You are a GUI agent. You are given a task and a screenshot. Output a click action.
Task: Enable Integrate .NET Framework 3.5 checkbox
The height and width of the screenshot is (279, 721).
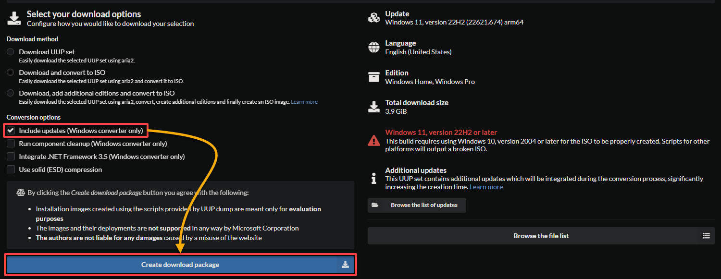[x=11, y=157]
